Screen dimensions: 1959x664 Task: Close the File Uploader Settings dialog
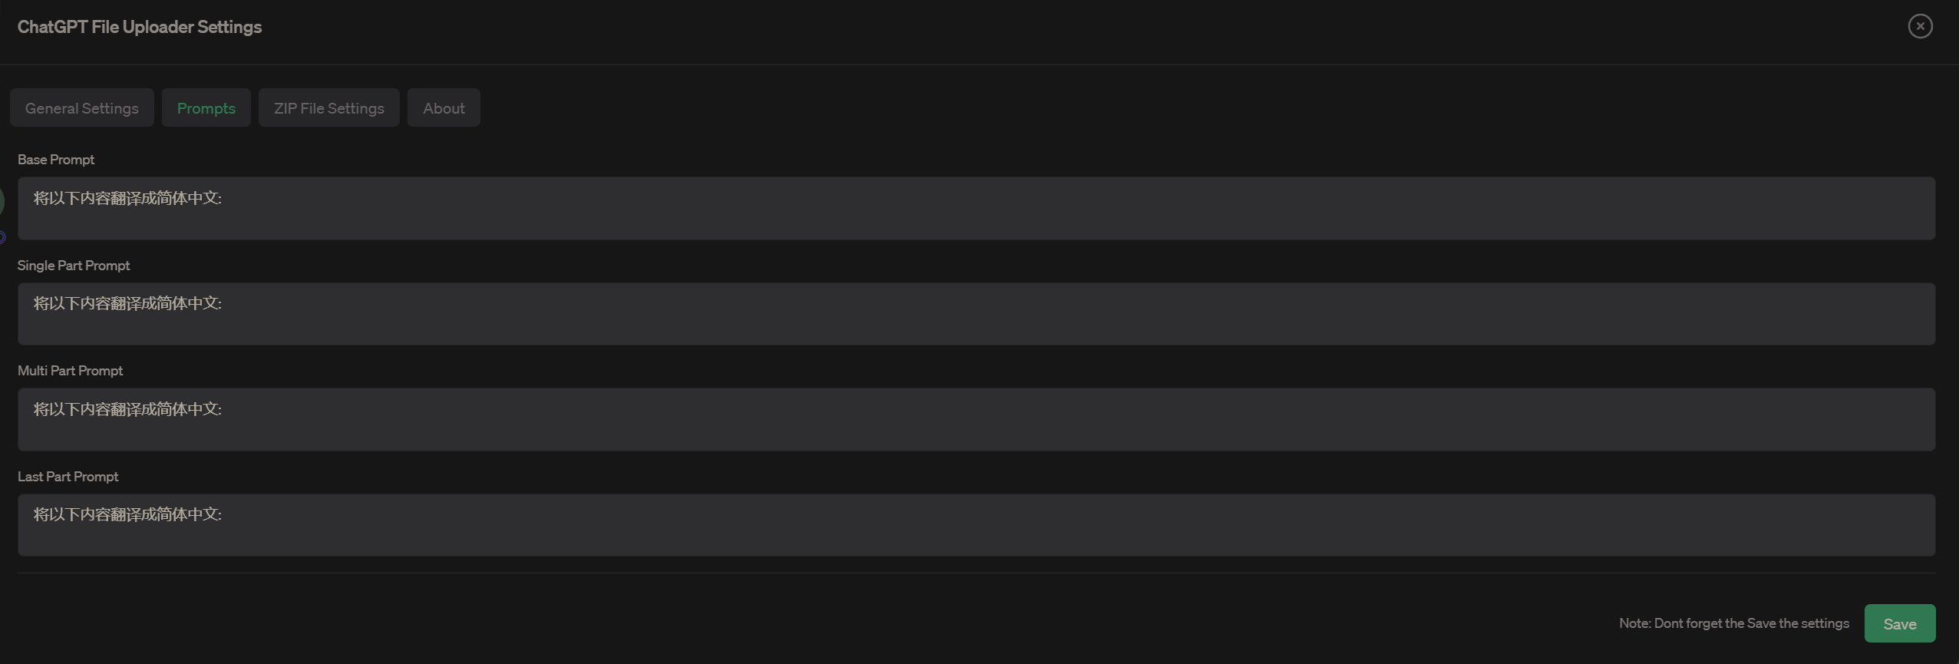(1920, 27)
